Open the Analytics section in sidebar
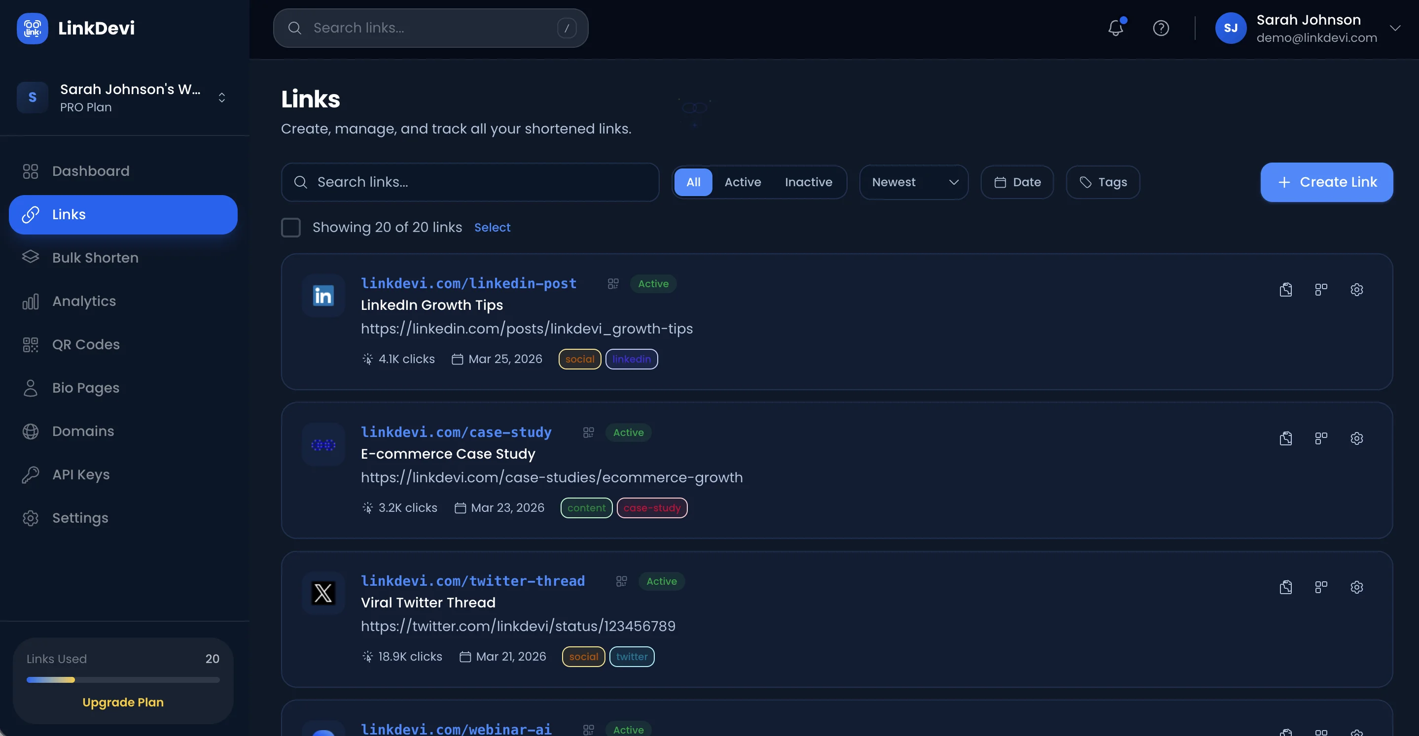This screenshot has width=1419, height=736. pos(83,301)
